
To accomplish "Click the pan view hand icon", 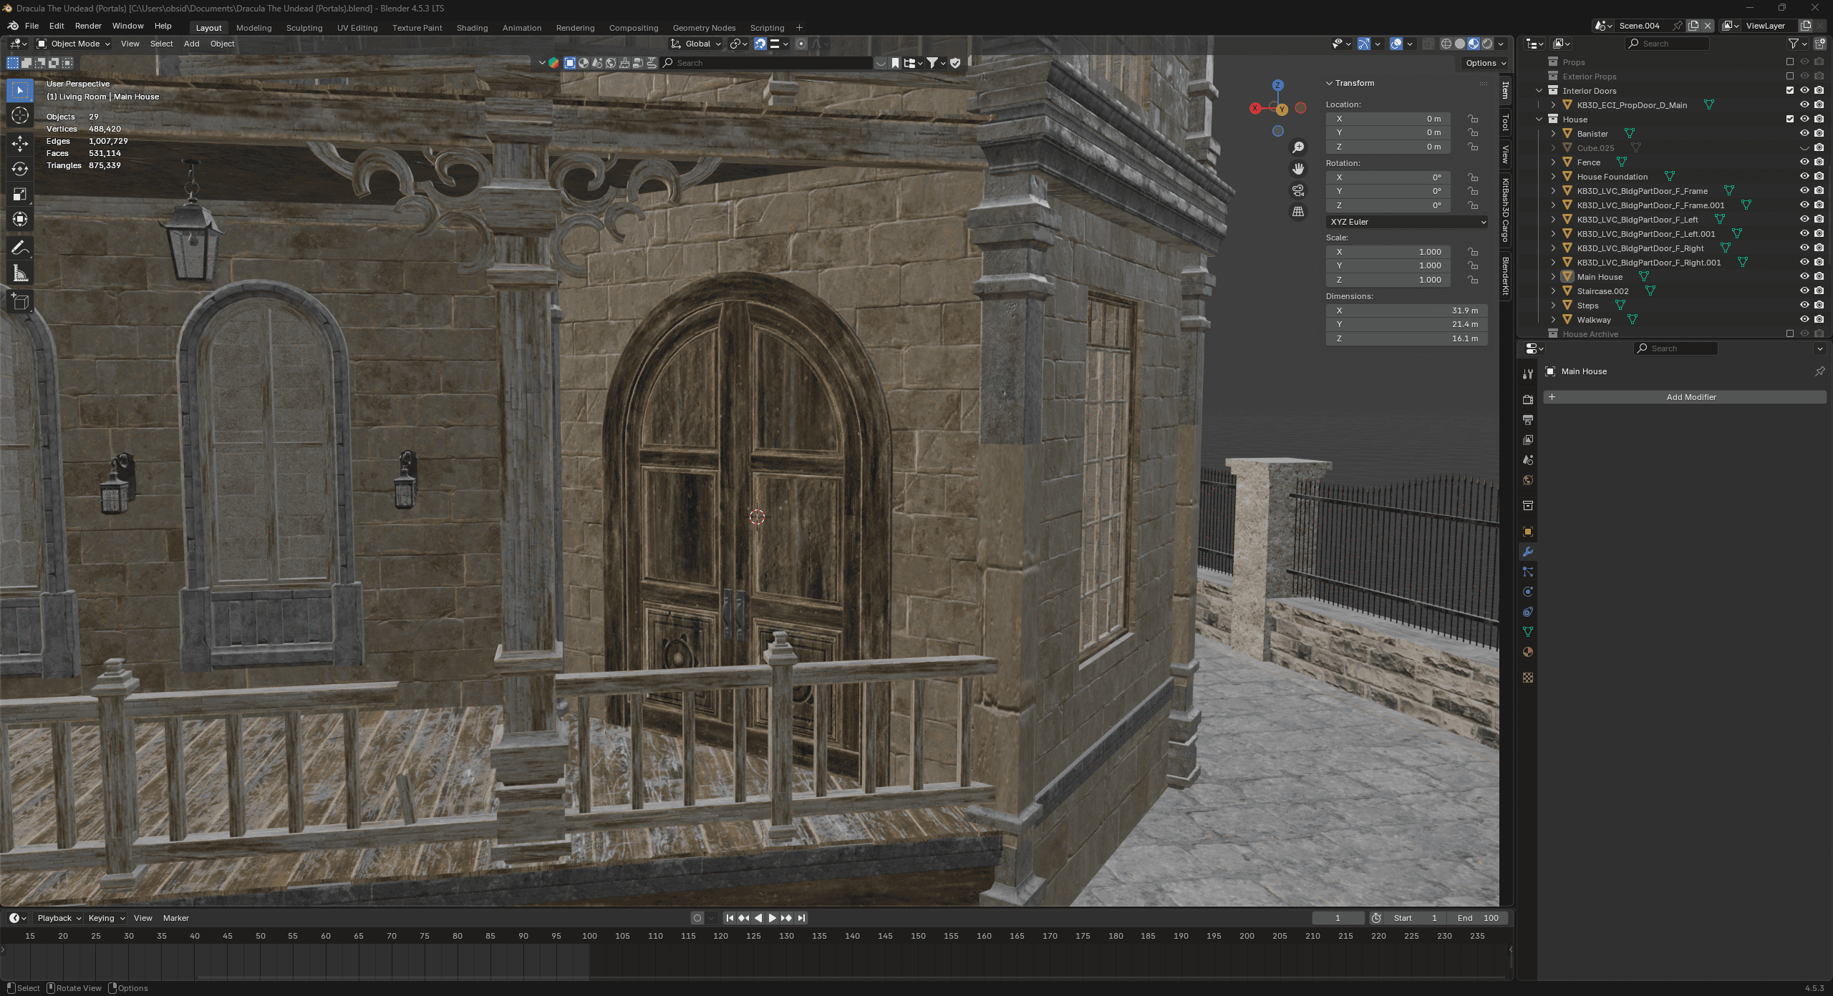I will [x=1298, y=169].
